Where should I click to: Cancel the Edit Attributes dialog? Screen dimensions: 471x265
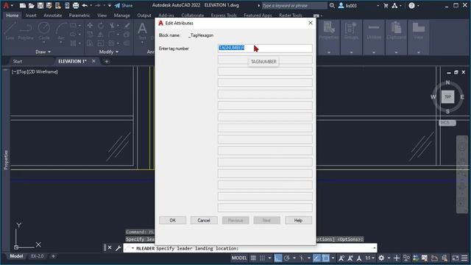click(x=204, y=220)
